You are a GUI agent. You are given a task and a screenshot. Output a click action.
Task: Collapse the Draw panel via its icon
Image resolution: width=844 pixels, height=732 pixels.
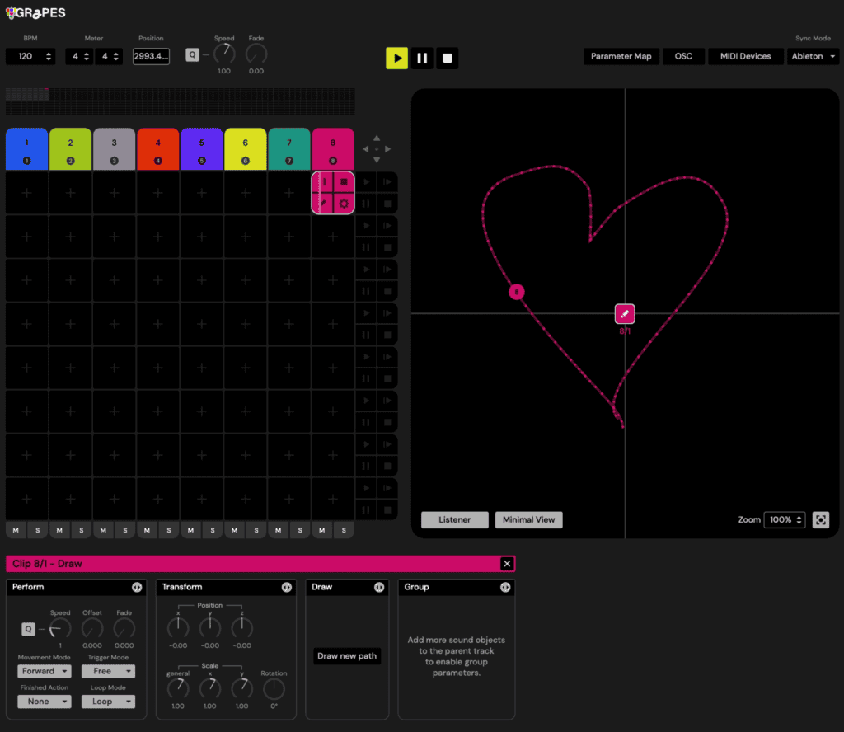click(x=379, y=587)
